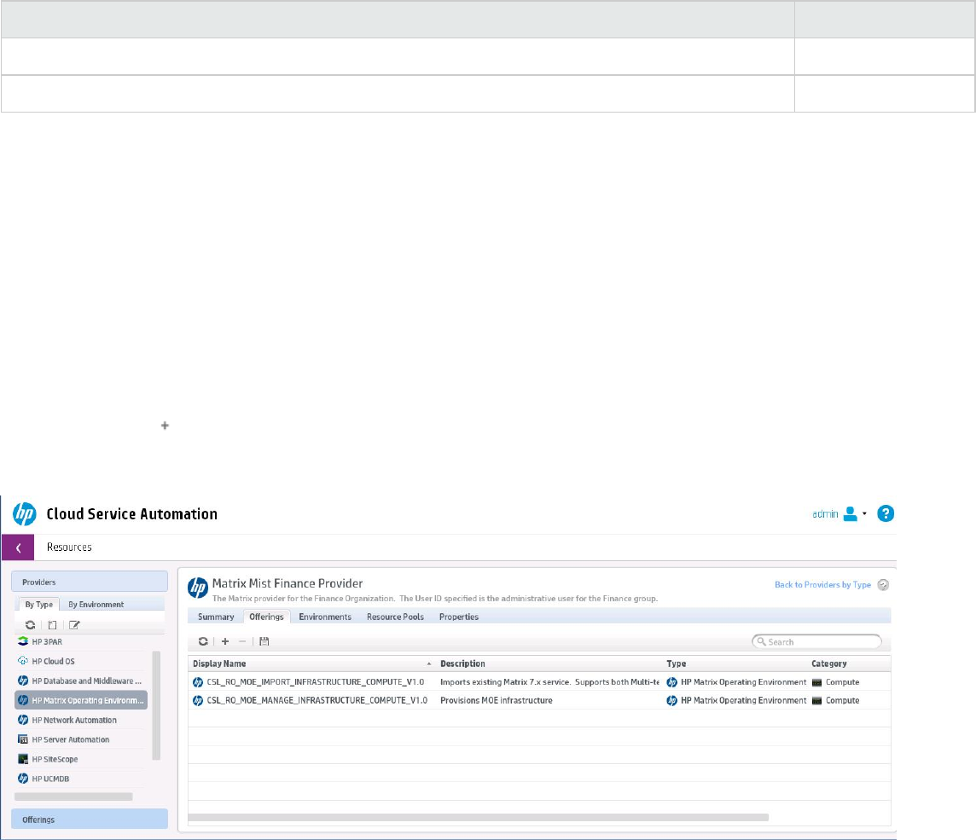The image size is (976, 840).
Task: Click the HP 3PAR green-blue icon
Action: pos(23,641)
